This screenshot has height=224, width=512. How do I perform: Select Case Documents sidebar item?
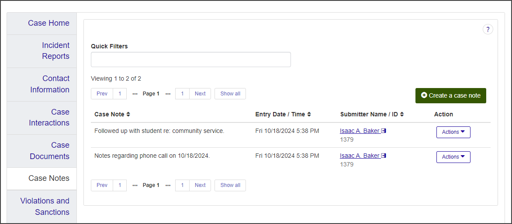[x=50, y=150]
